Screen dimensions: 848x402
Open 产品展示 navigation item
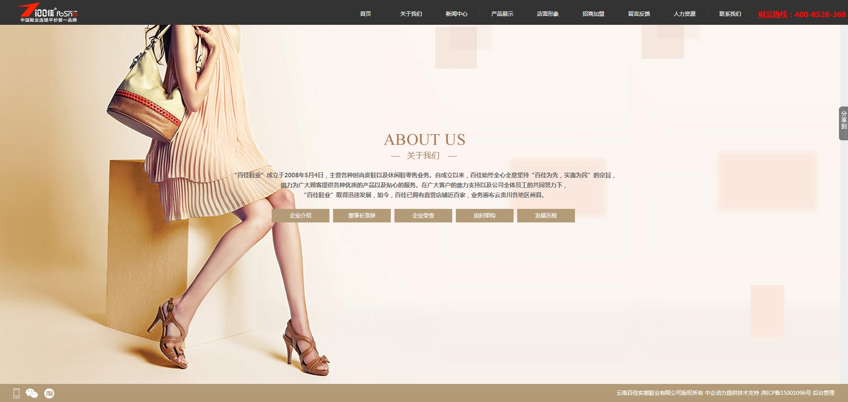502,14
